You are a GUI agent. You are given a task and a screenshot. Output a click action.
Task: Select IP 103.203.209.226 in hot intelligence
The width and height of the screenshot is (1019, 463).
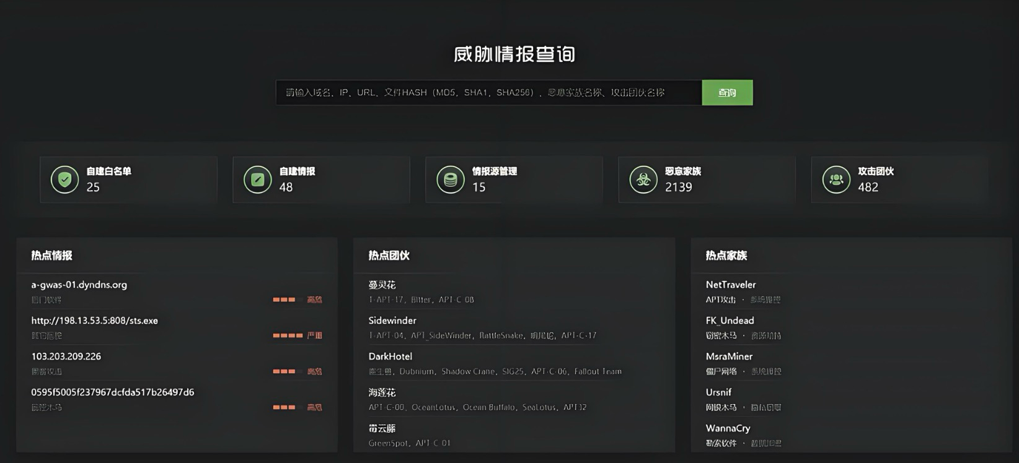(66, 357)
